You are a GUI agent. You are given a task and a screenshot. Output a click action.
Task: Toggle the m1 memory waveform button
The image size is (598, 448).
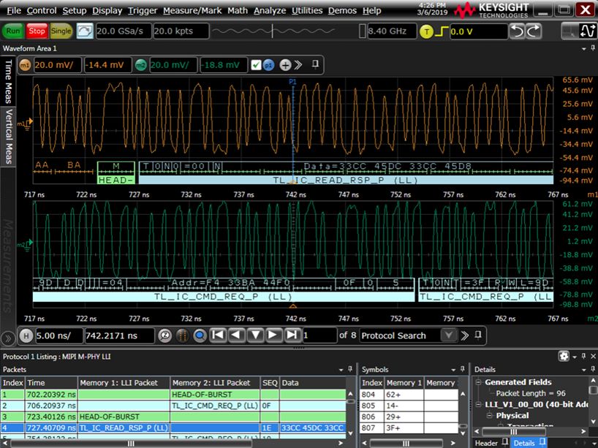24,65
